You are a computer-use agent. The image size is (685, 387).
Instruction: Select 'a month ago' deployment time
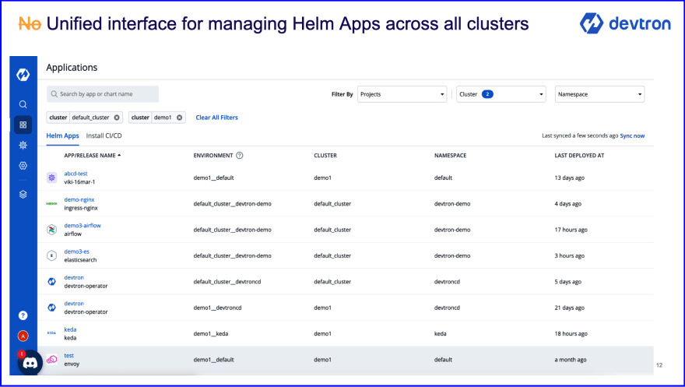pyautogui.click(x=571, y=360)
